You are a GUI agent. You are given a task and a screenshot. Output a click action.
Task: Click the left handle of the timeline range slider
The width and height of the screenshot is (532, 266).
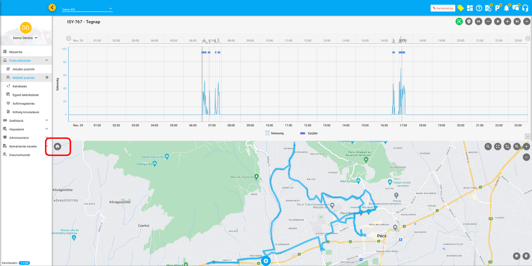pyautogui.click(x=68, y=38)
